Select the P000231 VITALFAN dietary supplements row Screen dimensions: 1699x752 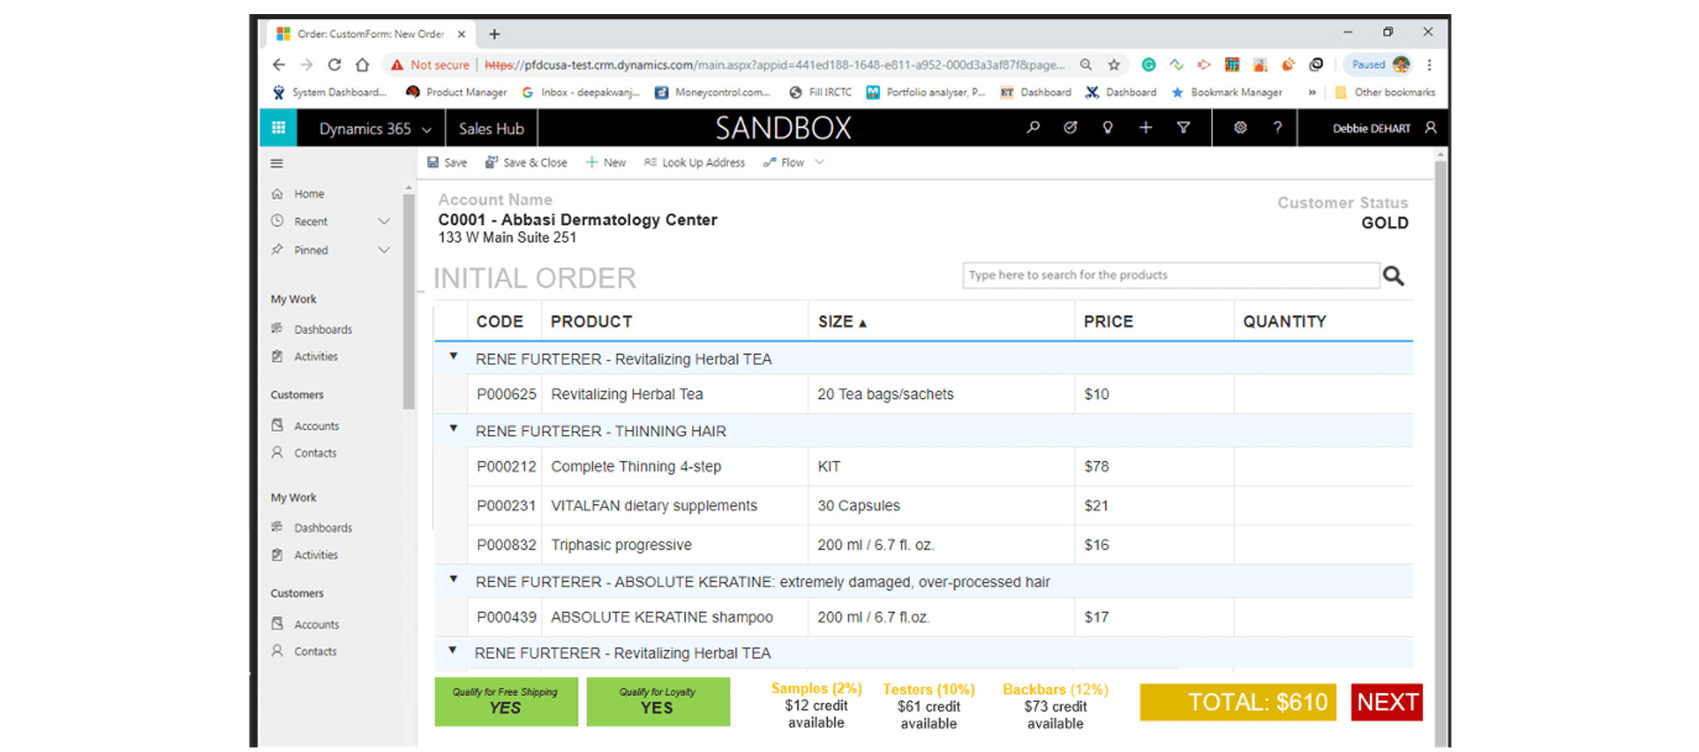[x=923, y=506]
